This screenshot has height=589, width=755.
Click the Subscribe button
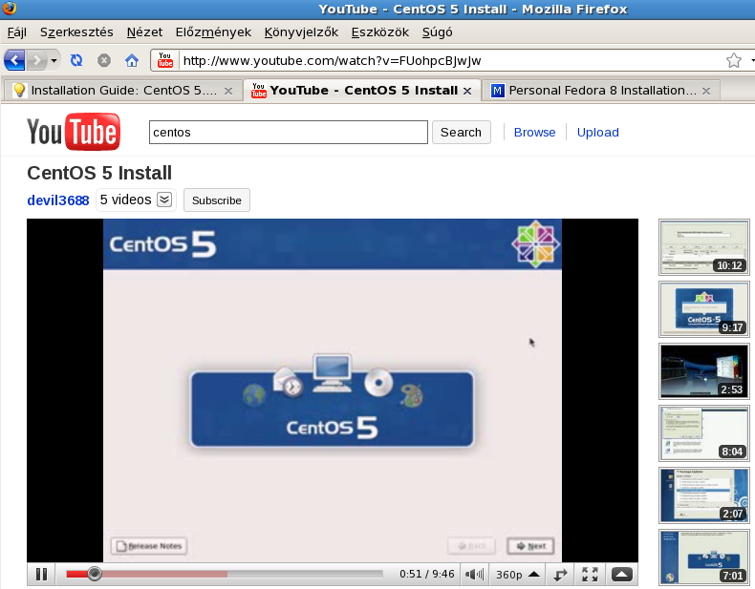pyautogui.click(x=217, y=200)
